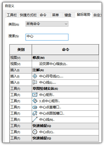Select the 中心矩形 rectangle icon
Viewport: 104px width, 145px height.
pyautogui.click(x=35, y=95)
